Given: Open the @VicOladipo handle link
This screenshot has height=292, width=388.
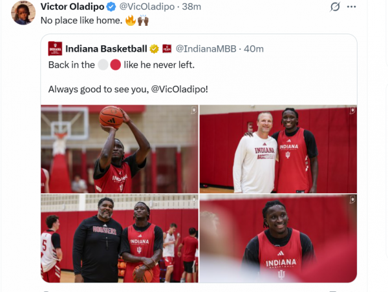Looking at the screenshot, I should coord(147,6).
